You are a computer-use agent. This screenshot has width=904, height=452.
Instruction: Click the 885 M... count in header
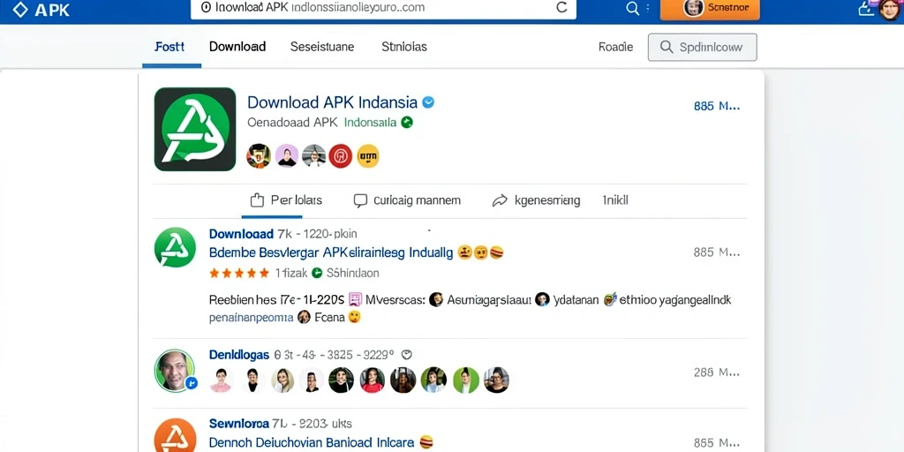717,106
